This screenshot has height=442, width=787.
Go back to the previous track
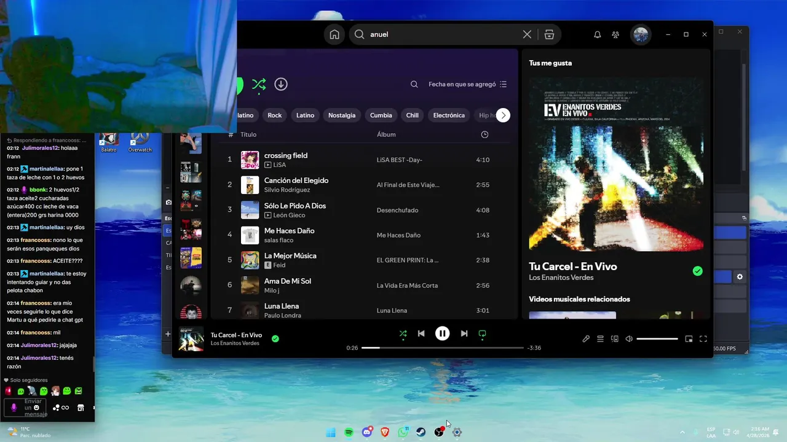pos(421,333)
